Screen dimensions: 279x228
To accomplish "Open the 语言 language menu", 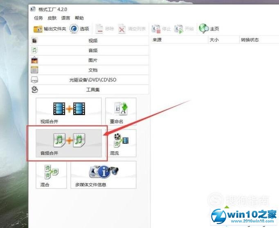I will [x=65, y=18].
